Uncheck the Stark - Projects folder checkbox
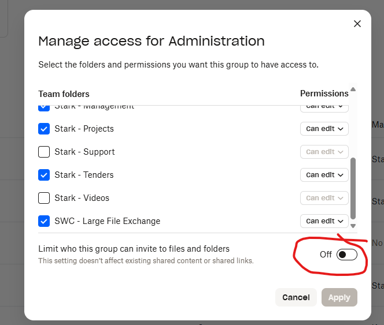Image resolution: width=384 pixels, height=325 pixels. (x=44, y=129)
